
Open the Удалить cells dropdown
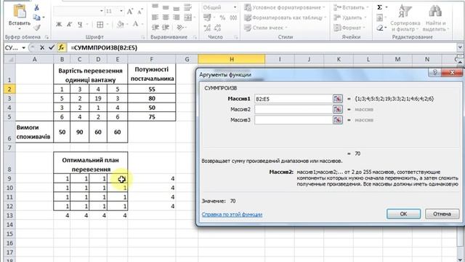click(349, 17)
